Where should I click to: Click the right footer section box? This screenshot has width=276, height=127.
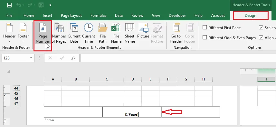pyautogui.click(x=190, y=112)
